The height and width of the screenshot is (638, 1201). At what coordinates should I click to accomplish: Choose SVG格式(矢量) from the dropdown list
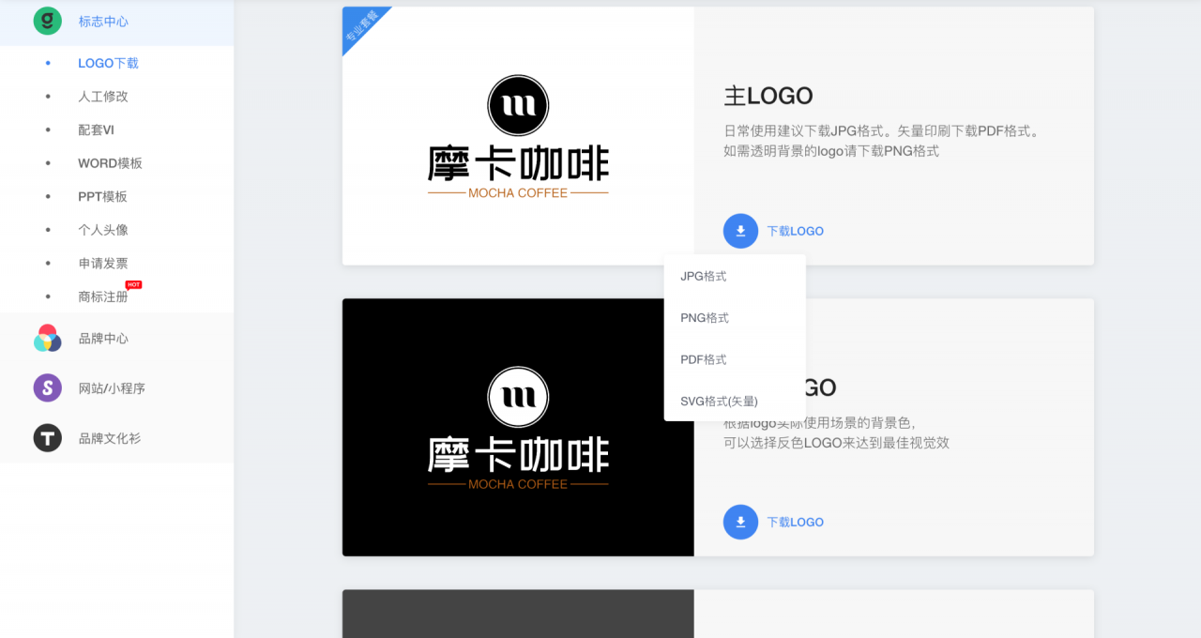tap(717, 401)
